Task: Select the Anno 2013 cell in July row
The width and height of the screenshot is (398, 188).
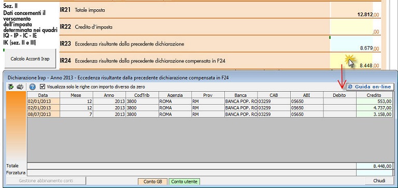Action: click(109, 114)
